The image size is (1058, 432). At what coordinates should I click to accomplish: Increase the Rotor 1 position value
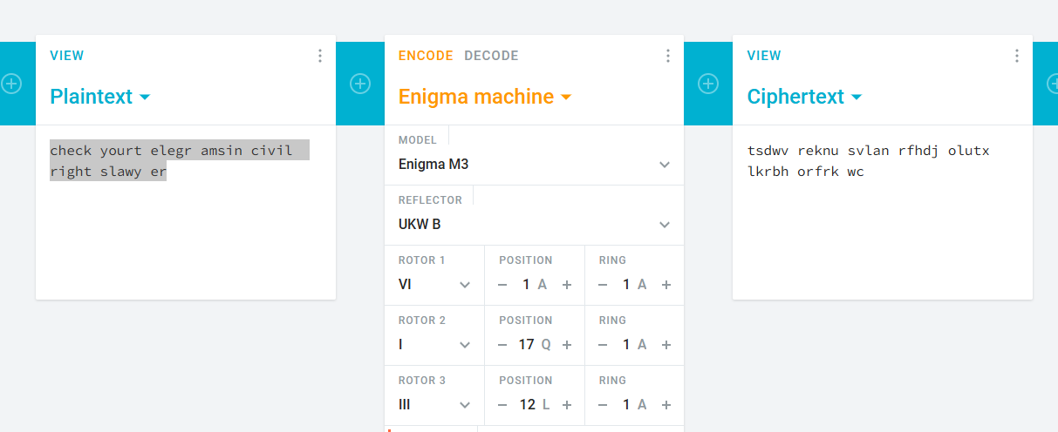click(567, 285)
